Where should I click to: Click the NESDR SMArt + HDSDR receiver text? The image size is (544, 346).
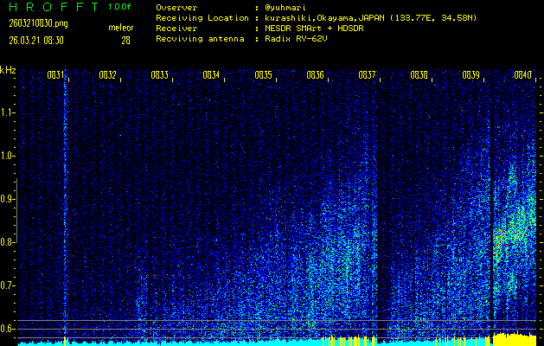point(314,29)
